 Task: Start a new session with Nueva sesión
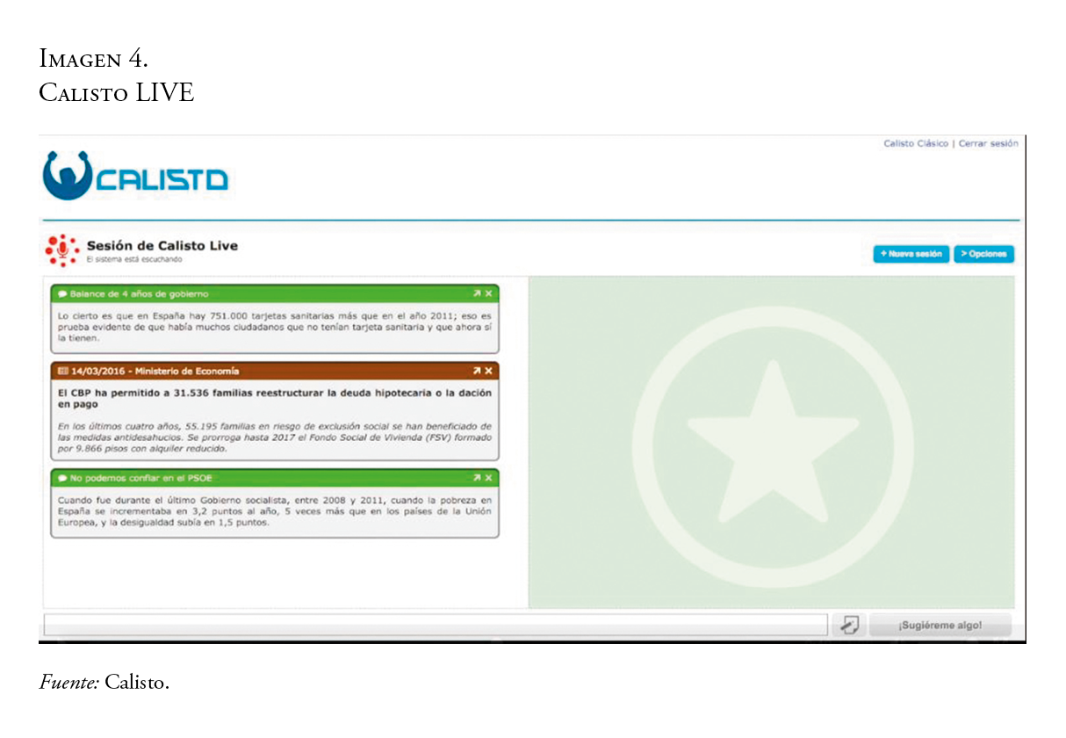tap(911, 254)
